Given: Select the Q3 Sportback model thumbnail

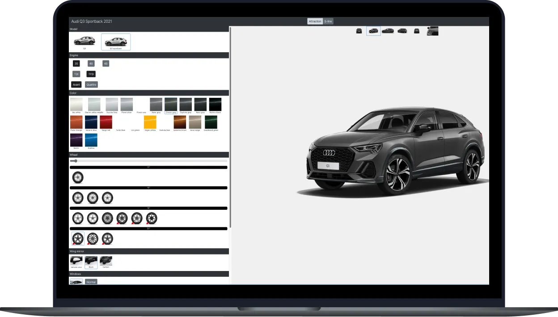Looking at the screenshot, I should tap(115, 41).
